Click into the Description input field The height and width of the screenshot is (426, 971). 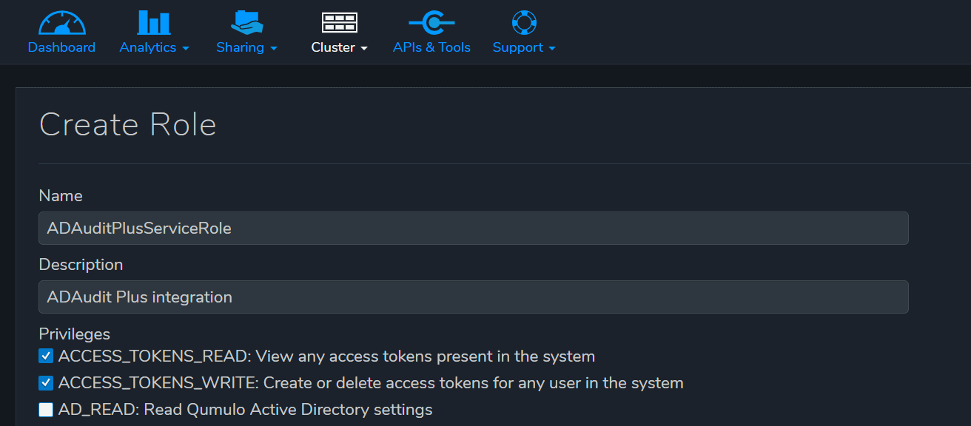pyautogui.click(x=473, y=297)
